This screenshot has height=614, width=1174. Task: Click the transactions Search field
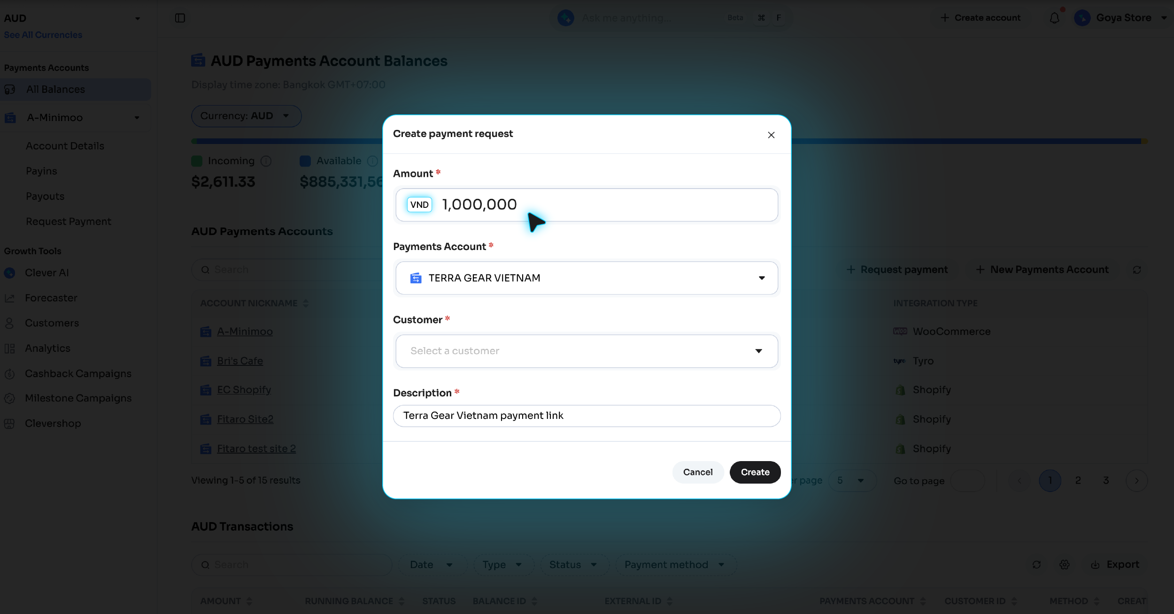tap(292, 565)
